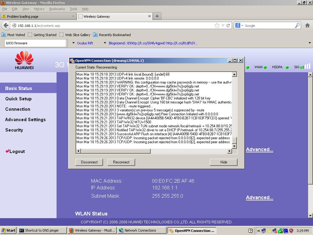Open the upper Advanced... link
The image size is (313, 235).
click(x=260, y=149)
